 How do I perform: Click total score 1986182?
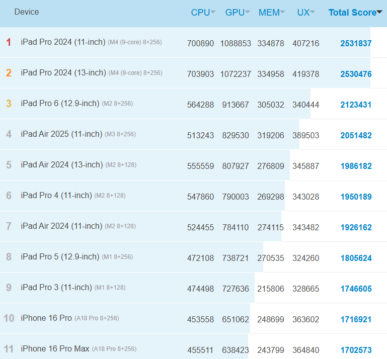pos(356,166)
